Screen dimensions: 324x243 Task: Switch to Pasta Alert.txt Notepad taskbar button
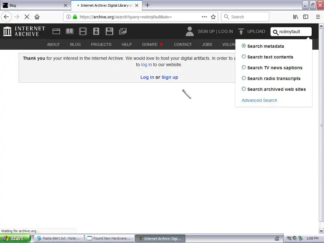point(59,238)
